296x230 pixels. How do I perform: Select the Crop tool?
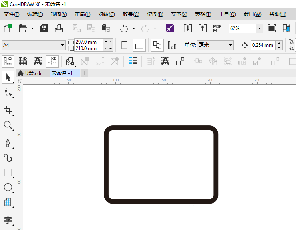[x=8, y=110]
